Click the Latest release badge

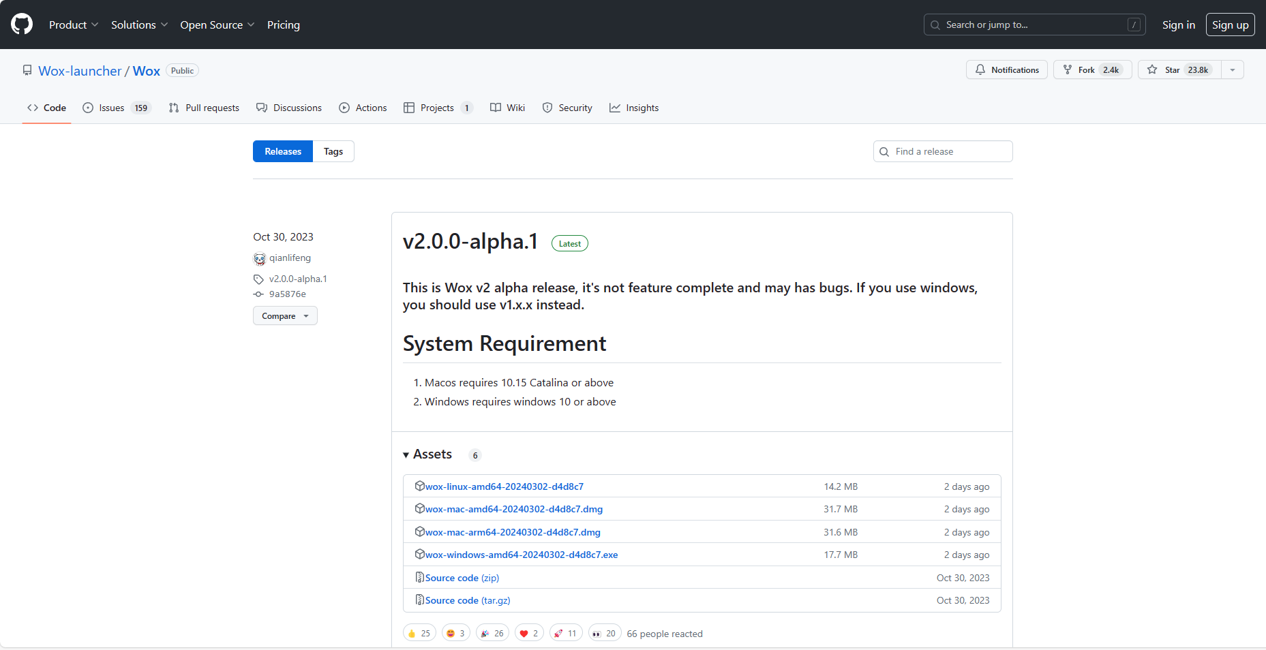(570, 243)
